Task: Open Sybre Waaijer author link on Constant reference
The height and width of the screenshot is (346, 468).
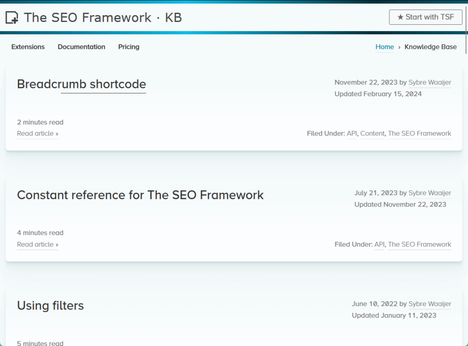Action: (430, 193)
